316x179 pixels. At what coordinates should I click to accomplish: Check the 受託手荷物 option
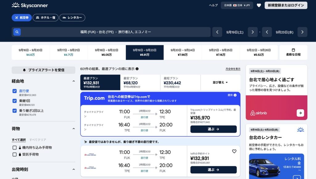(15, 154)
